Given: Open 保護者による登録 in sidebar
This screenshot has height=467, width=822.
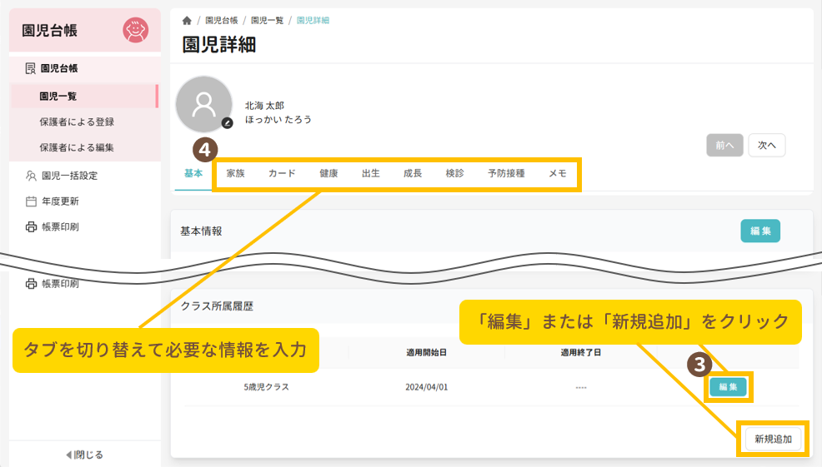Looking at the screenshot, I should [77, 122].
